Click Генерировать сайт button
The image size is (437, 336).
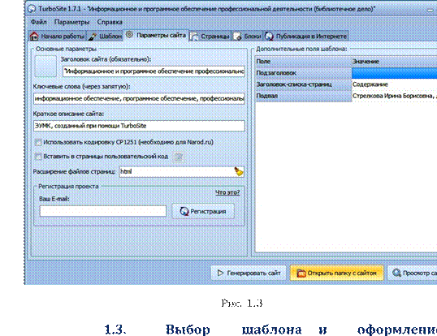(x=249, y=273)
